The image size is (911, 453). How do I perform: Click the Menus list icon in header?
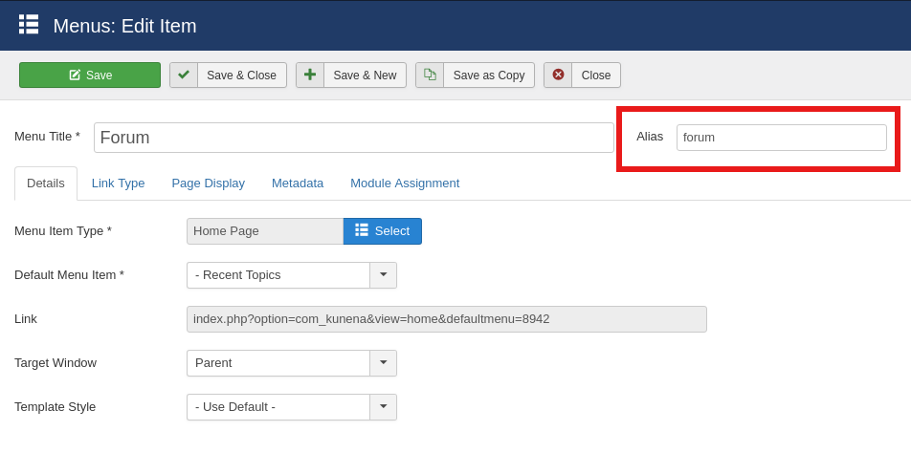(29, 25)
